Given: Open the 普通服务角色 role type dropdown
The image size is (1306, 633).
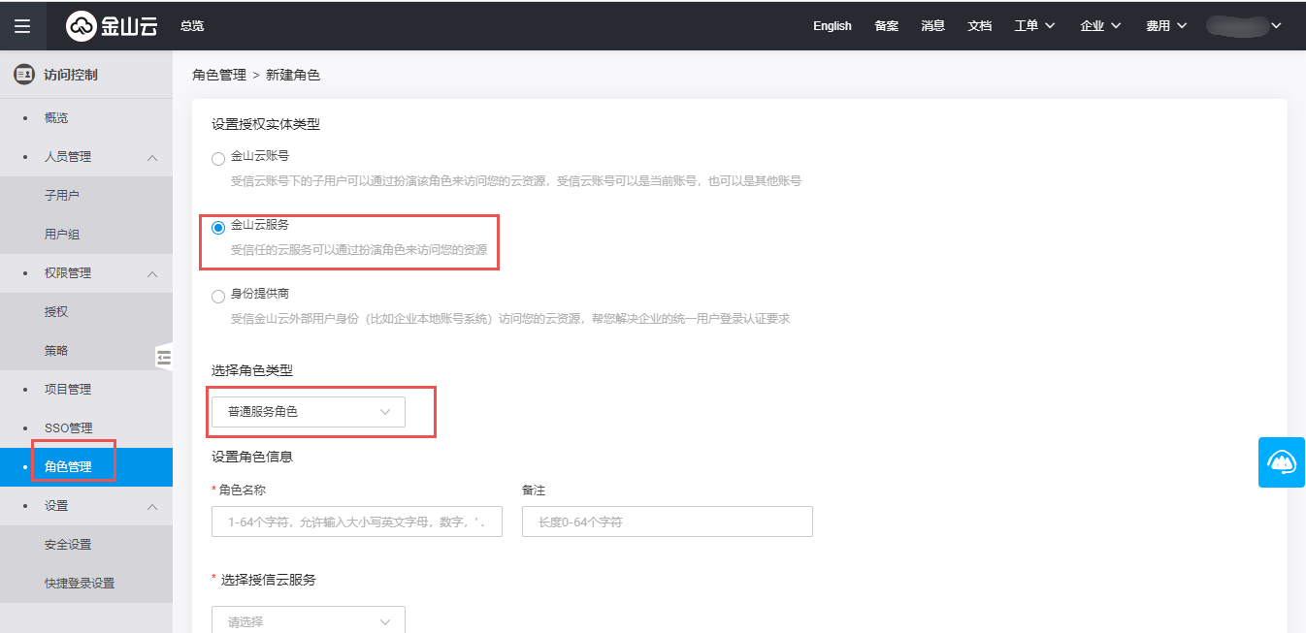Looking at the screenshot, I should 309,412.
